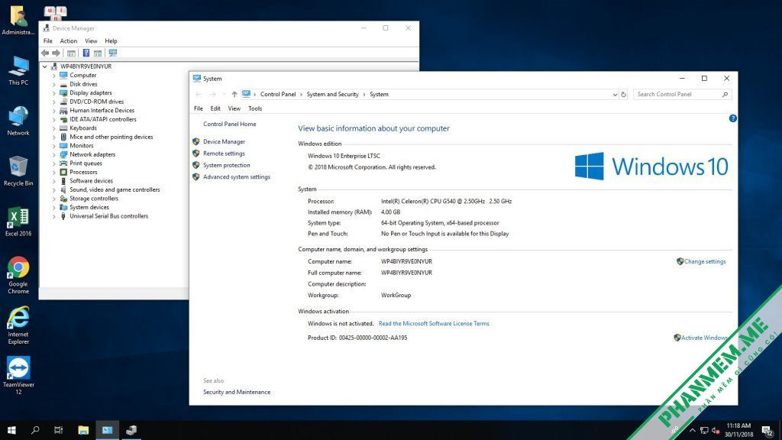Select the This PC desktop icon
This screenshot has width=782, height=440.
coord(18,70)
